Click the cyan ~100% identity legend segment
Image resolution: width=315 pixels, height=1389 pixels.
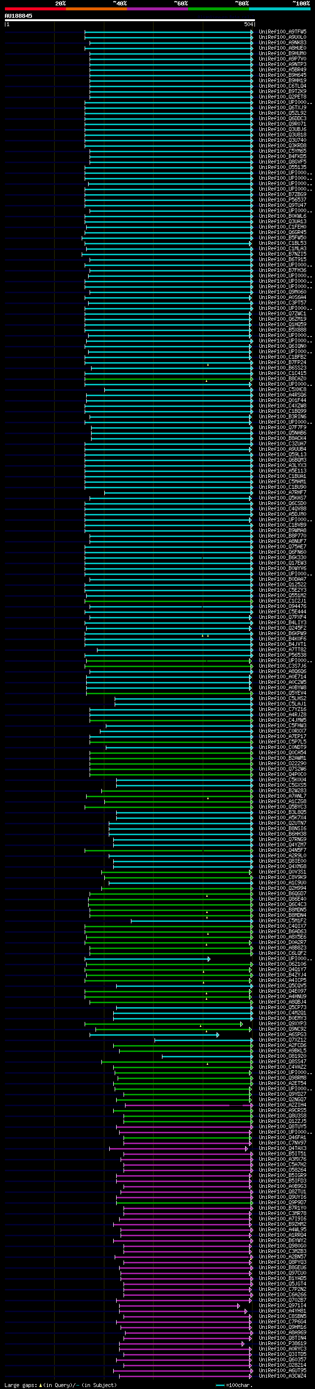pyautogui.click(x=280, y=9)
